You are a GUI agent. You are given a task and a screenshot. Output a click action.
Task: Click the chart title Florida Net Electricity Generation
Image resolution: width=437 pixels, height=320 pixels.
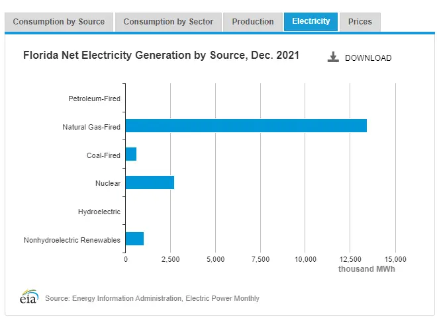(161, 55)
